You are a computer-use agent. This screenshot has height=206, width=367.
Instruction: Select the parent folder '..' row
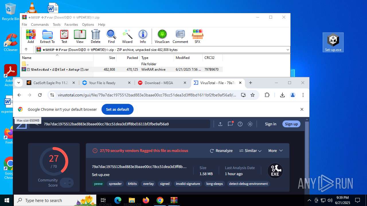pyautogui.click(x=122, y=64)
